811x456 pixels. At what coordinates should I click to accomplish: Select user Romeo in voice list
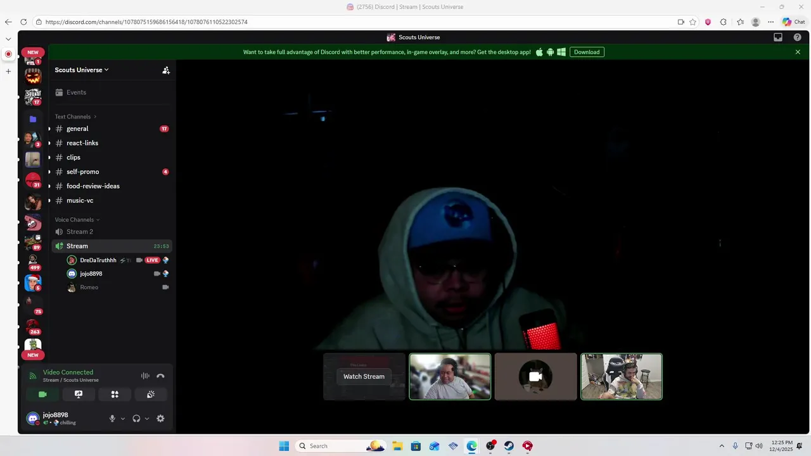118,288
